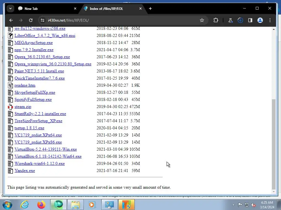Expand the tab search dropdown
Viewport: 281px width, 210px height.
pyautogui.click(x=10, y=8)
